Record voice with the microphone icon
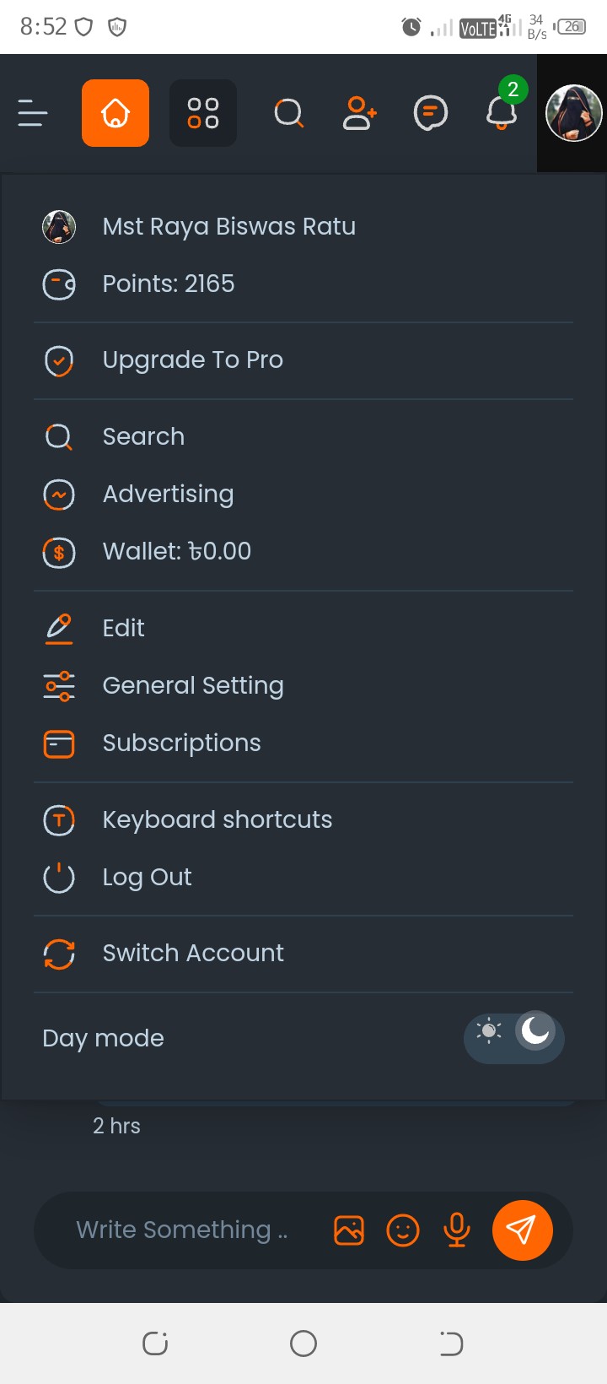Image resolution: width=607 pixels, height=1384 pixels. point(457,1230)
